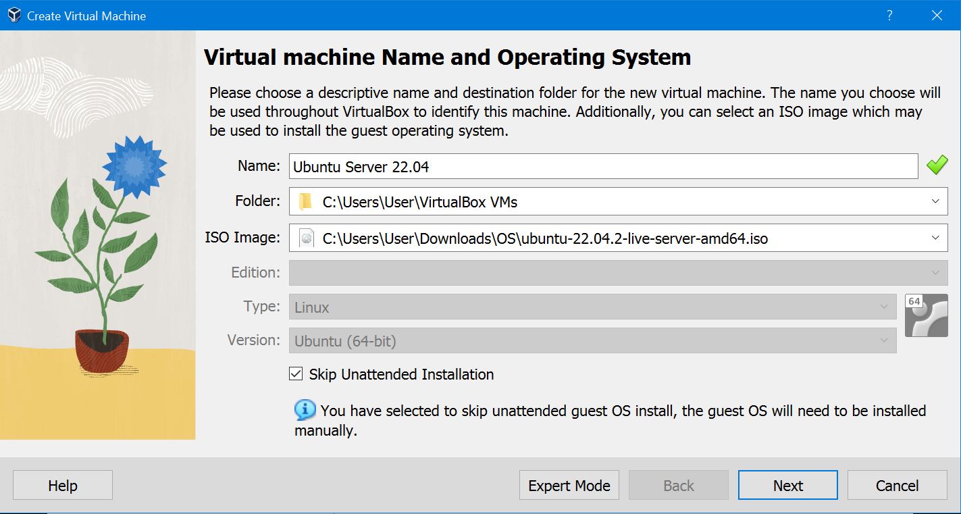Image resolution: width=961 pixels, height=514 pixels.
Task: Click the Help button
Action: click(x=63, y=485)
